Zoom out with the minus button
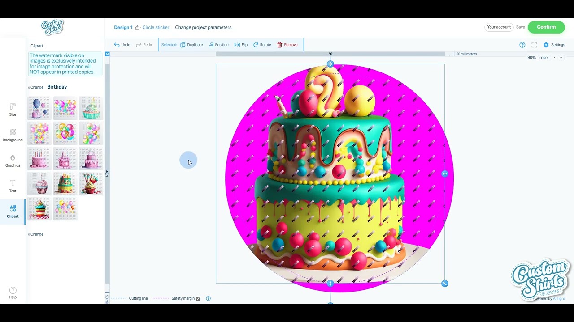Screen dimensions: 574x322 (x=554, y=58)
